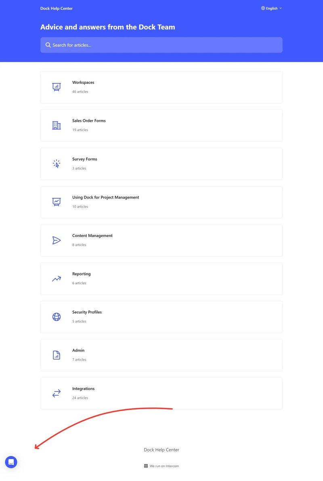Click the search magnifying glass icon

point(48,45)
